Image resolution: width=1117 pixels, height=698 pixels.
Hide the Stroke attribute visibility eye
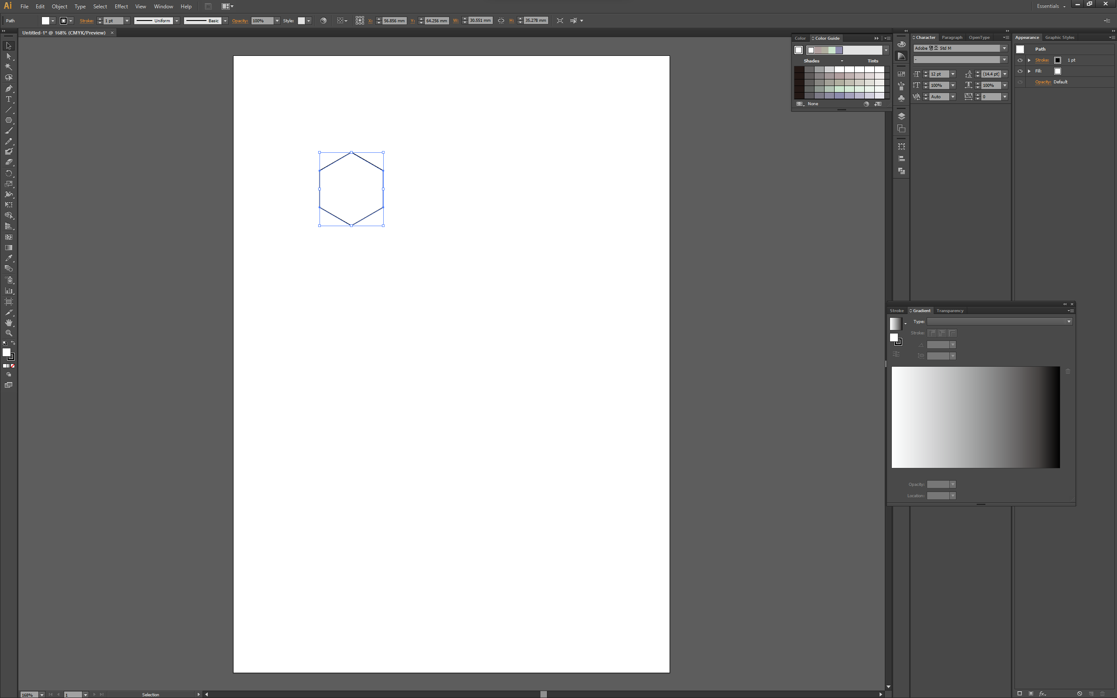(x=1020, y=60)
